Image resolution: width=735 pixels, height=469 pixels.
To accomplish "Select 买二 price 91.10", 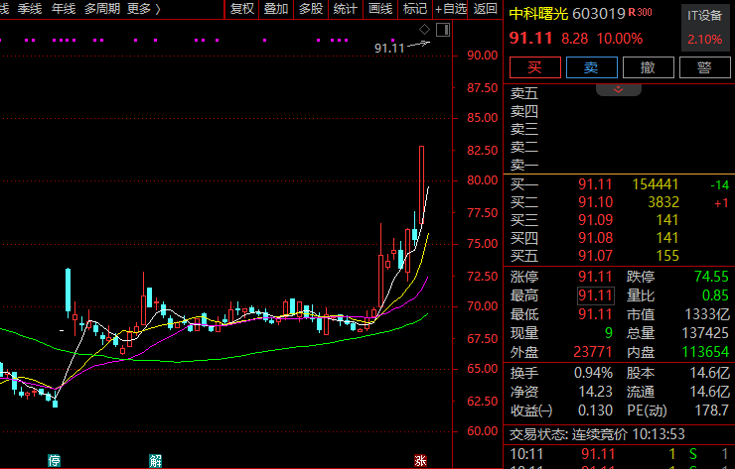I will pos(595,202).
